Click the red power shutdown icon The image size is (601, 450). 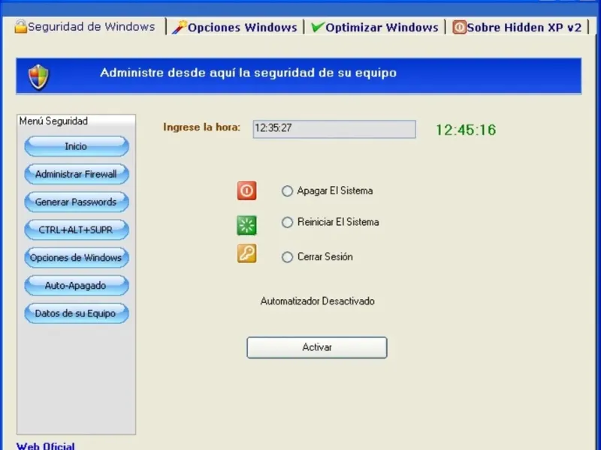click(x=247, y=190)
